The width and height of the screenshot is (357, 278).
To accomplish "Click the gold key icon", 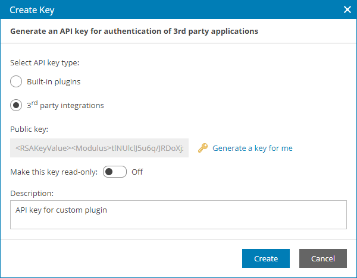I will (203, 149).
